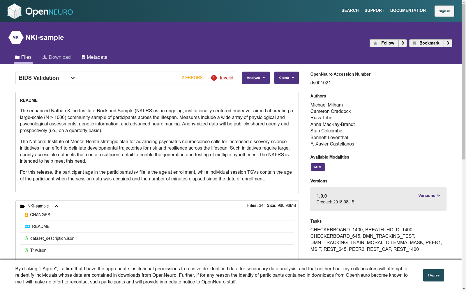Click the I Agree button
This screenshot has height=291, width=466.
[434, 275]
